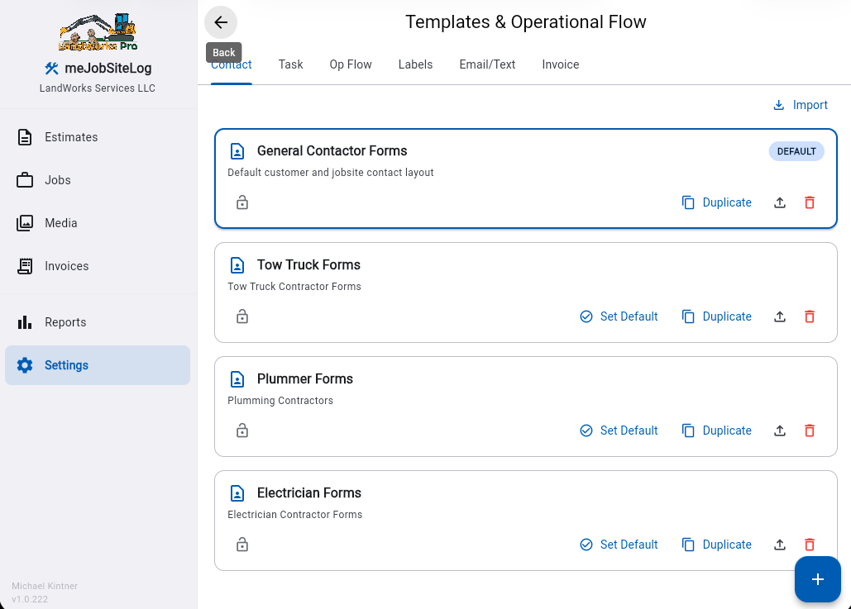The height and width of the screenshot is (609, 851).
Task: Click the Settings gear icon
Action: [25, 365]
